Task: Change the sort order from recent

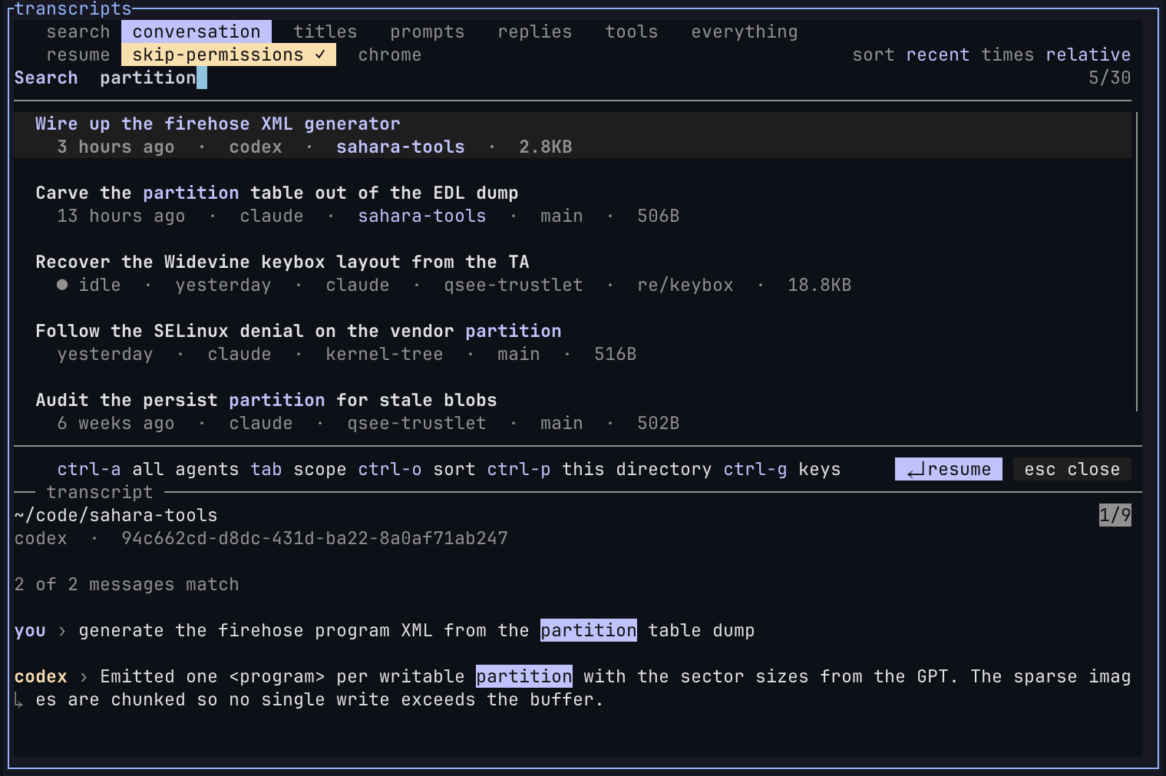Action: (x=937, y=54)
